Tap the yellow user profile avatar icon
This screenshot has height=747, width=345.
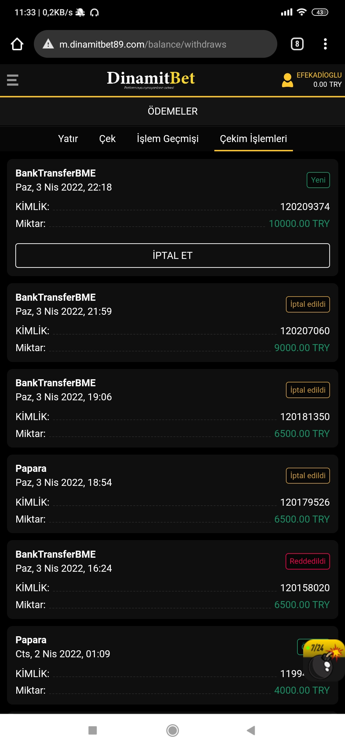(287, 80)
